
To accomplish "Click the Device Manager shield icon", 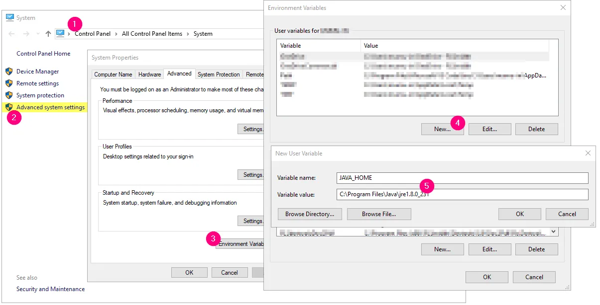I will pyautogui.click(x=9, y=71).
